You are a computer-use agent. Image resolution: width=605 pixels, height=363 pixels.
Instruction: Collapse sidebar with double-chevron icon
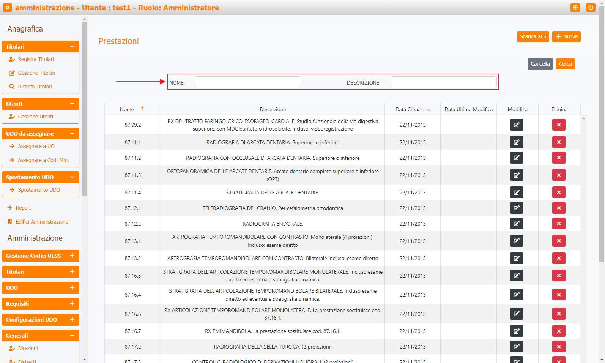point(8,8)
